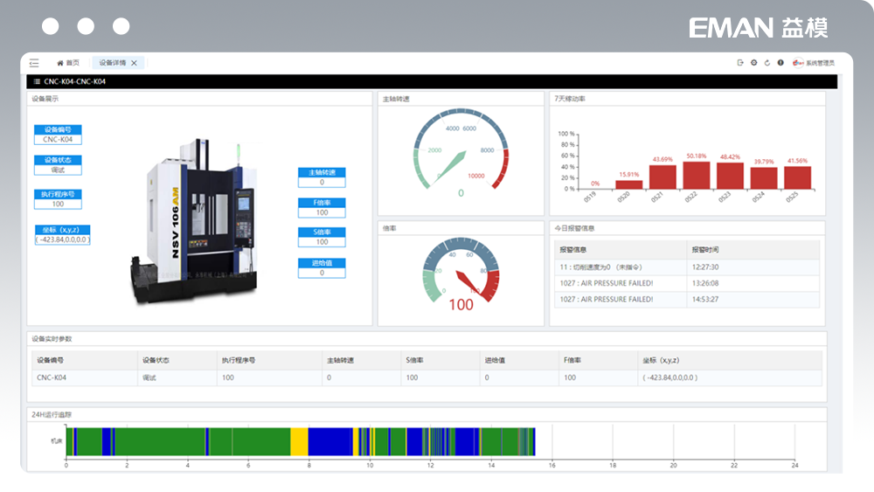Viewport: 874px width, 492px height.
Task: Select the 0522 bar showing 50.18%
Action: point(697,175)
